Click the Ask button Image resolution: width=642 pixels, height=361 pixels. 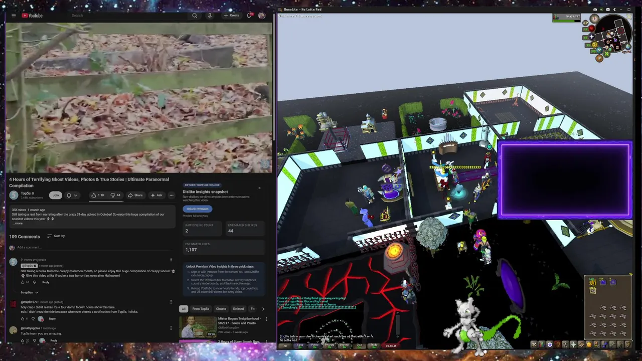[x=156, y=195]
